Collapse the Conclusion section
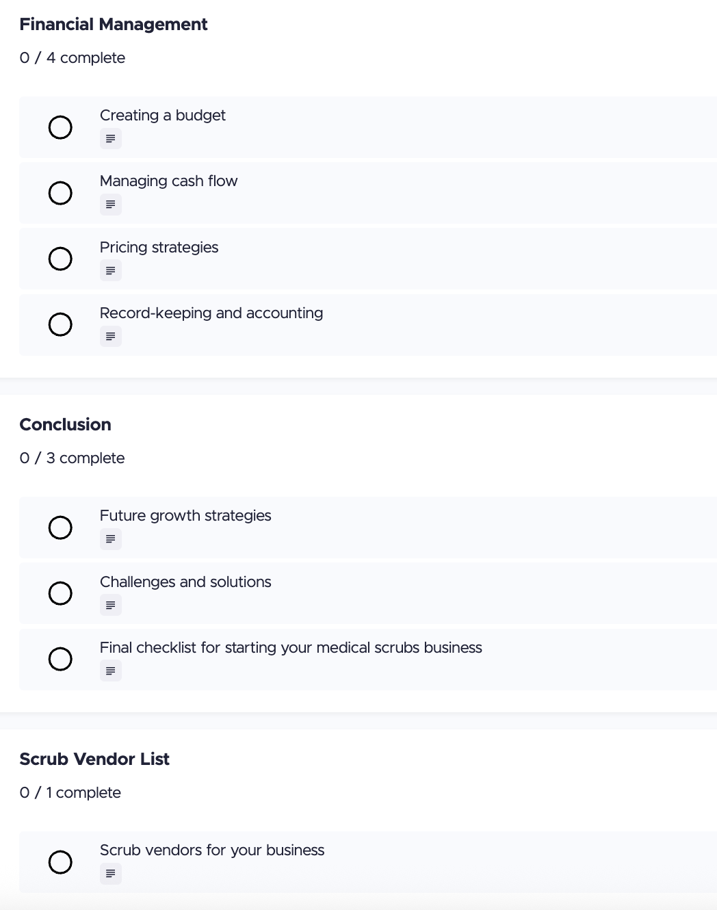Image resolution: width=717 pixels, height=910 pixels. pos(65,424)
